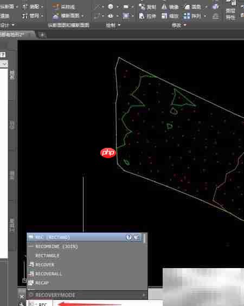Screen dimensions: 244x306
Task: Select the Rectangle tool in Draw panel
Action: (126, 7)
